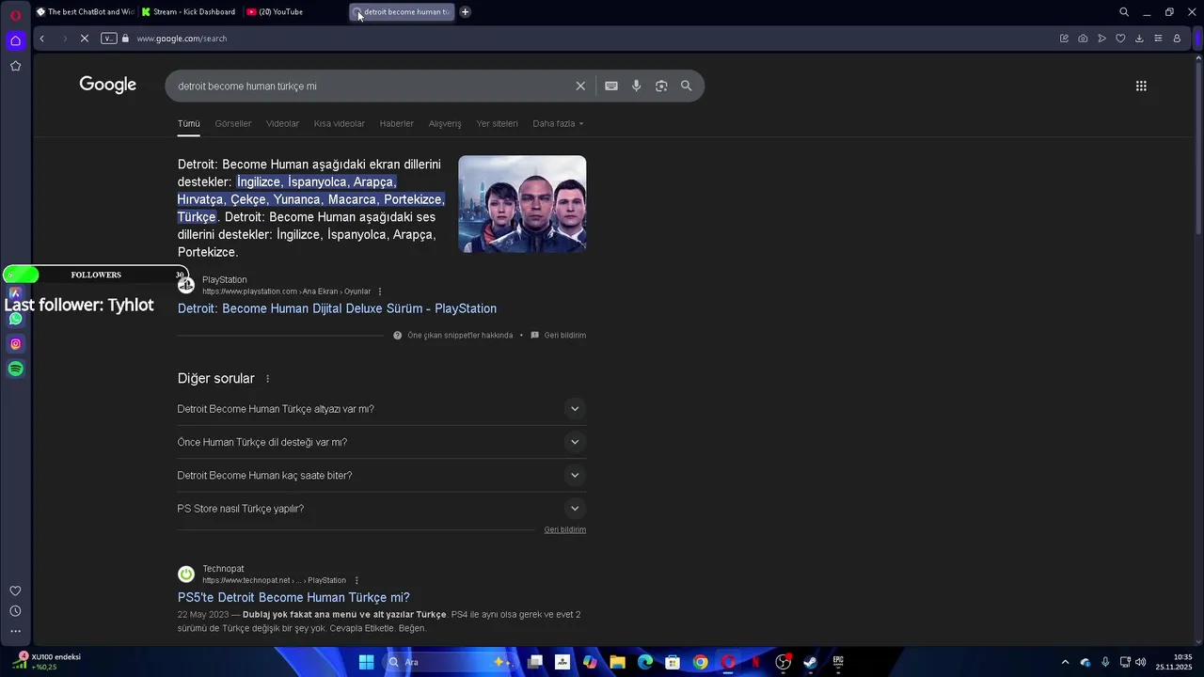Select the 'Tümü' search tab
The height and width of the screenshot is (677, 1204).
(189, 123)
